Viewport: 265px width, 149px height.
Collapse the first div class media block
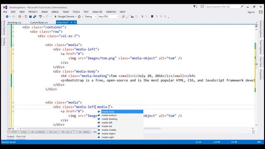[x=13, y=45]
